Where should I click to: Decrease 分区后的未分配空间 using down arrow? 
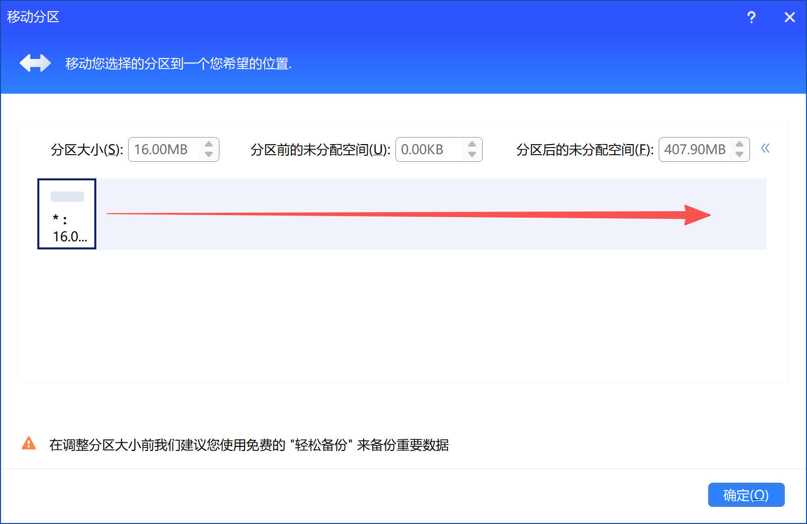click(x=739, y=155)
